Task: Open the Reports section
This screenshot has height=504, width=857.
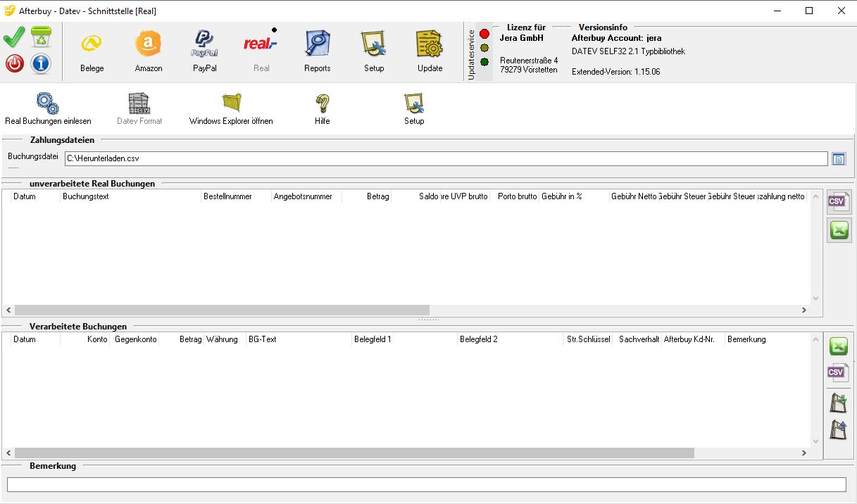Action: click(x=317, y=52)
